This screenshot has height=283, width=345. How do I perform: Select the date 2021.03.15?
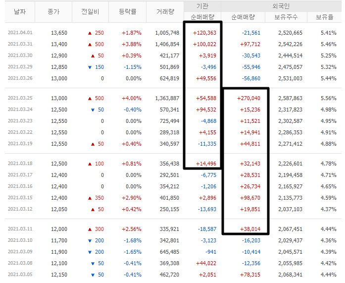coord(20,198)
